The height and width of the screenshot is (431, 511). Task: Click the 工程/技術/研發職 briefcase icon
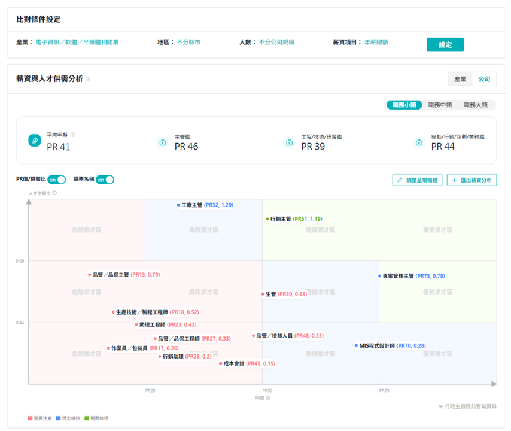289,142
